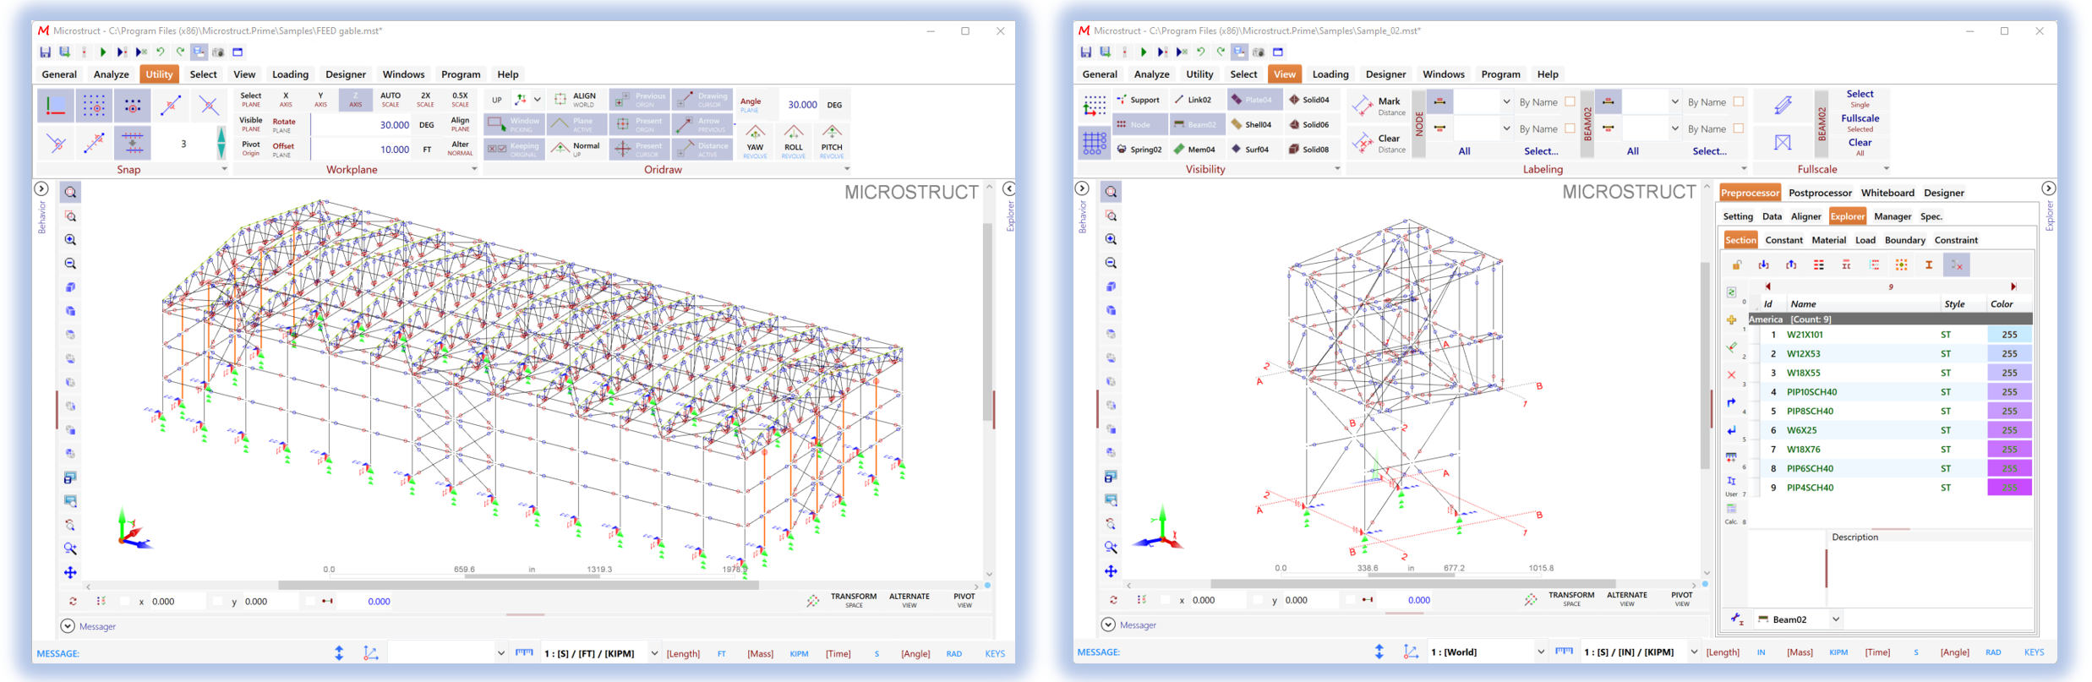Expand Visibility group arrow in right window

pyautogui.click(x=1336, y=169)
